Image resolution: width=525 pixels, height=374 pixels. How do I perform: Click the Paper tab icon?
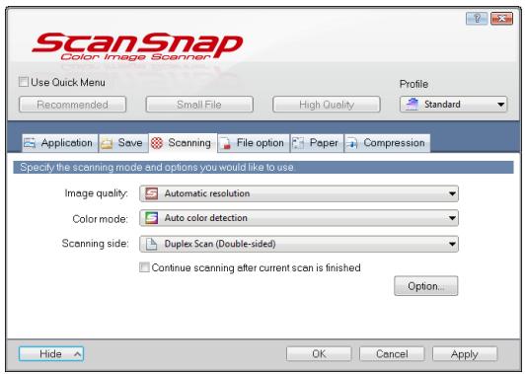pos(298,143)
